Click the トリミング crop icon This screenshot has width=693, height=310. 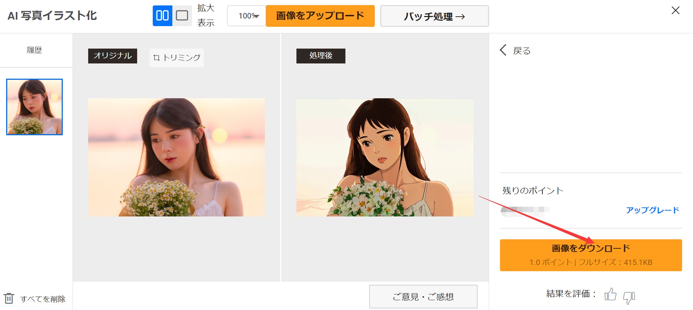pos(156,58)
